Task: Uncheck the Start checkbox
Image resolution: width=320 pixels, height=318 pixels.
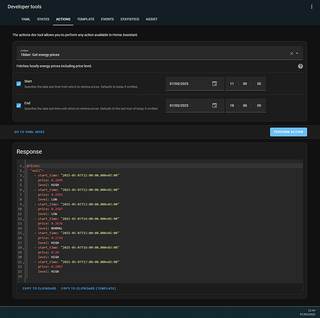Action: (18, 84)
